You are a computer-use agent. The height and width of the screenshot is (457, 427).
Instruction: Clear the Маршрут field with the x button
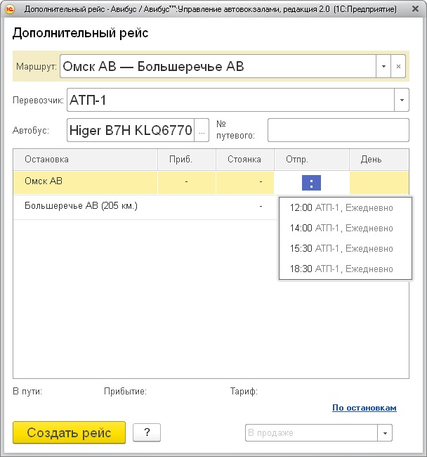(x=398, y=66)
